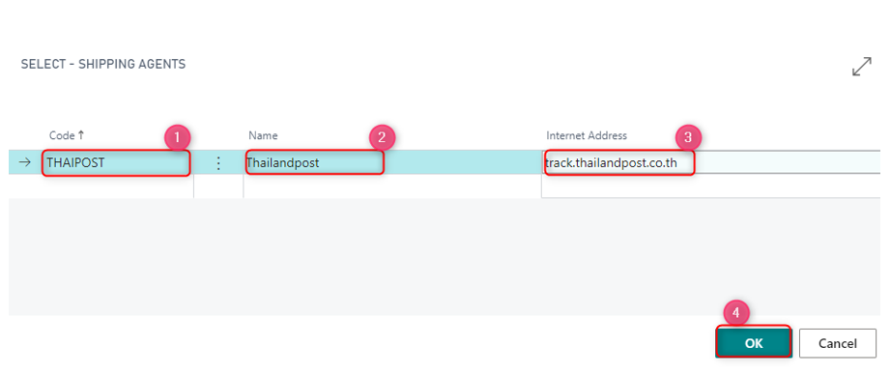The height and width of the screenshot is (375, 891).
Task: Expand the Shipping Agents dialog to full screen
Action: click(862, 67)
